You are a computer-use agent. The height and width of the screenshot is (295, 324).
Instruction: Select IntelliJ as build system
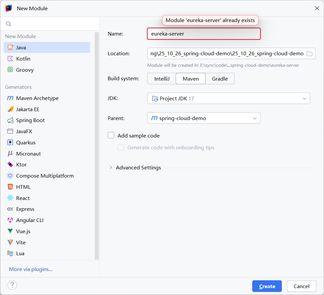pos(162,79)
